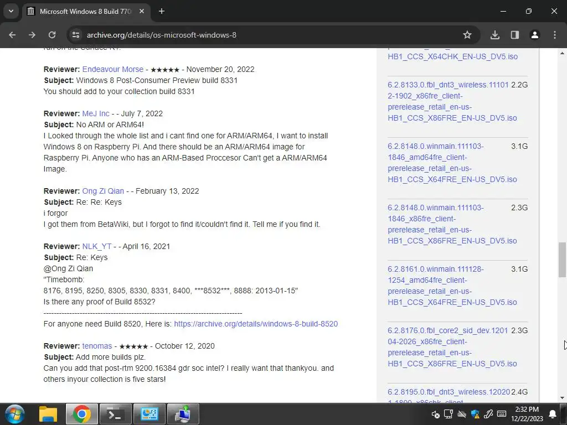This screenshot has height=425, width=567.
Task: Click the taskbar clock showing 2:32 PM
Action: [x=527, y=414]
